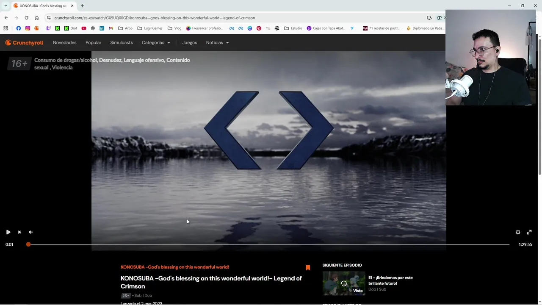This screenshot has height=305, width=542.
Task: Toggle the orange watchlist bookmark icon
Action: [x=308, y=268]
